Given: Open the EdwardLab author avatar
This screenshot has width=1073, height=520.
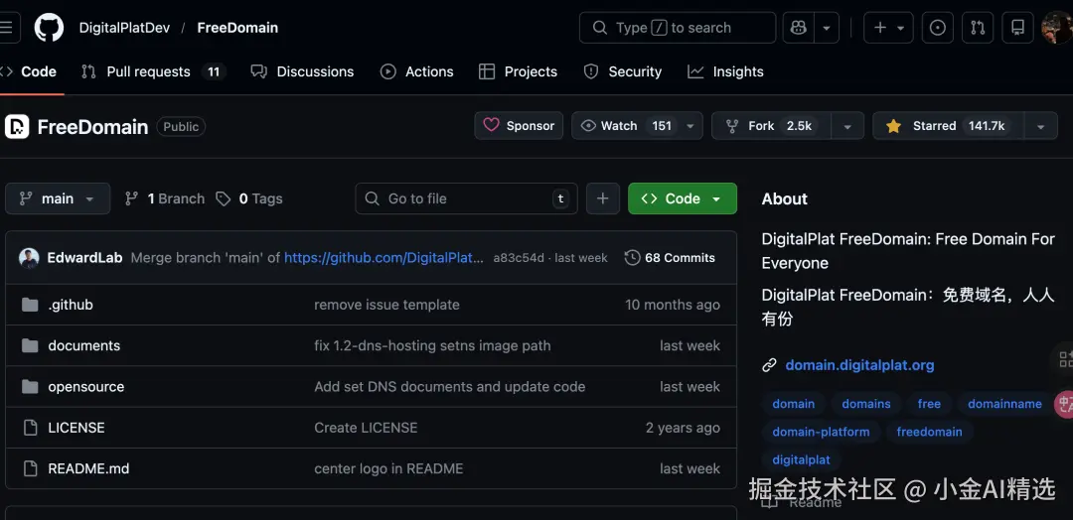Looking at the screenshot, I should click(x=29, y=258).
